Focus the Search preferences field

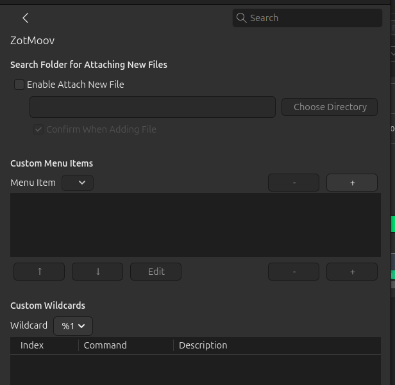307,18
